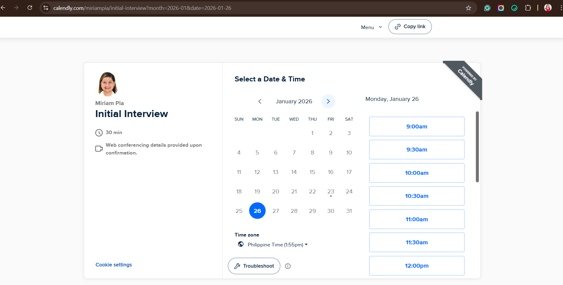Open the Menu dropdown
The height and width of the screenshot is (285, 563).
[x=372, y=27]
